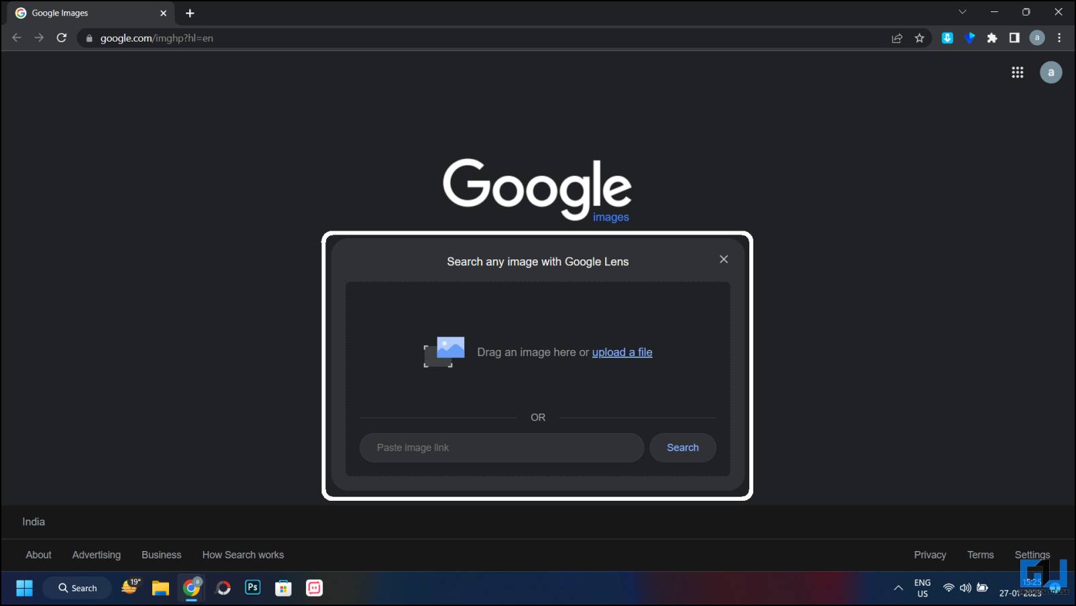Screen dimensions: 1076x606
Task: Open the About footer link
Action: (38, 555)
